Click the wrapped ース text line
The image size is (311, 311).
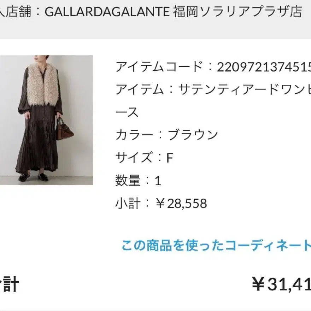point(127,112)
